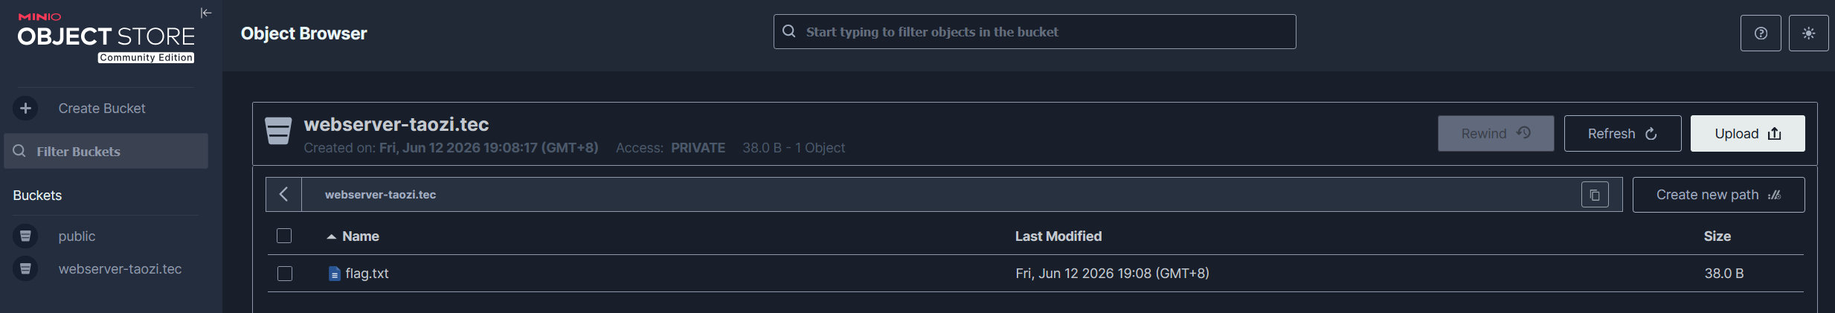Tick the select-all checkbox in the header
The image size is (1835, 313).
[284, 236]
